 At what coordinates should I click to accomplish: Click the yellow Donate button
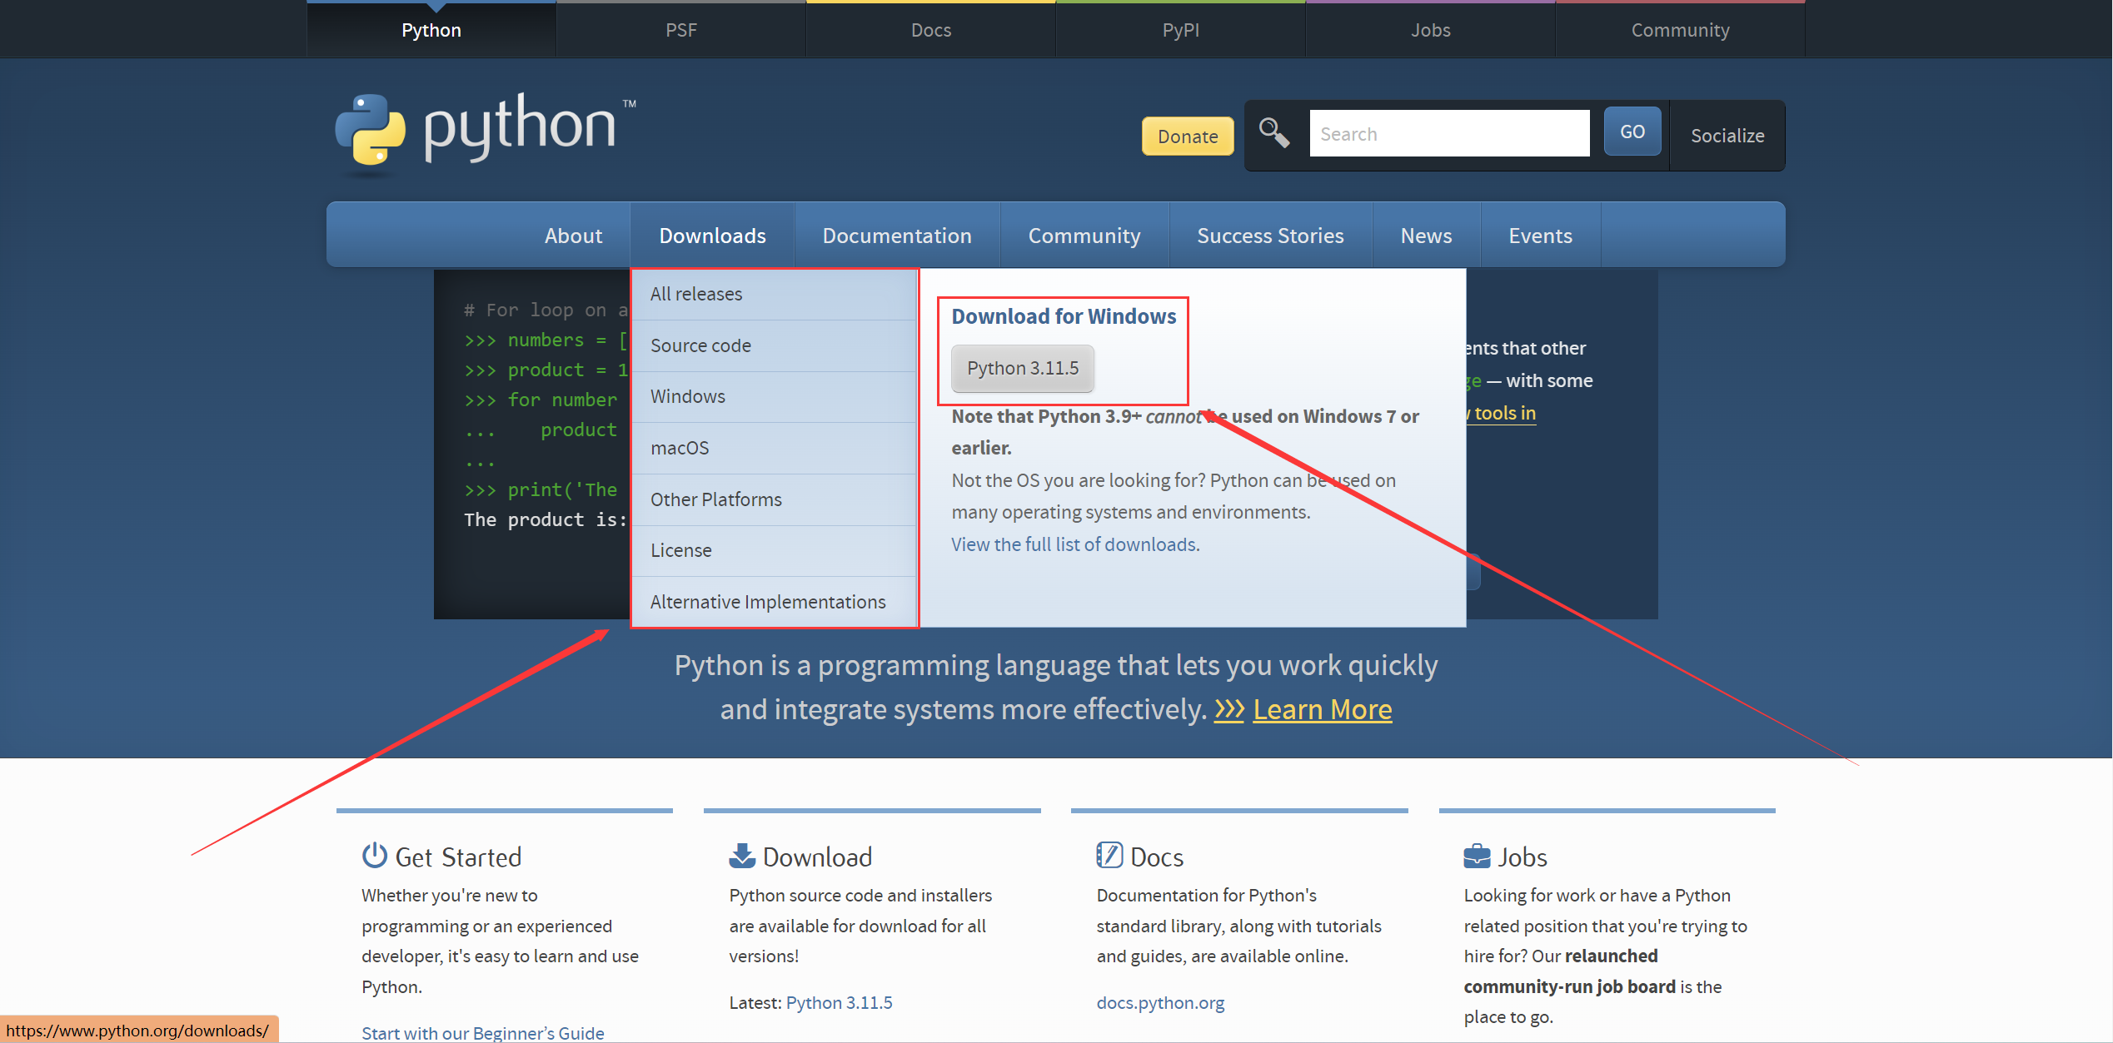tap(1187, 137)
